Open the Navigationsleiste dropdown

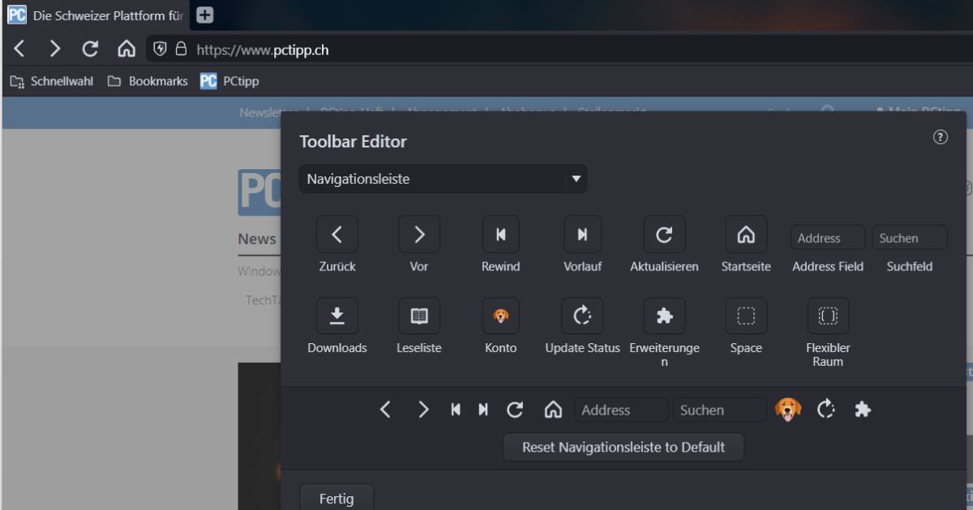coord(443,179)
